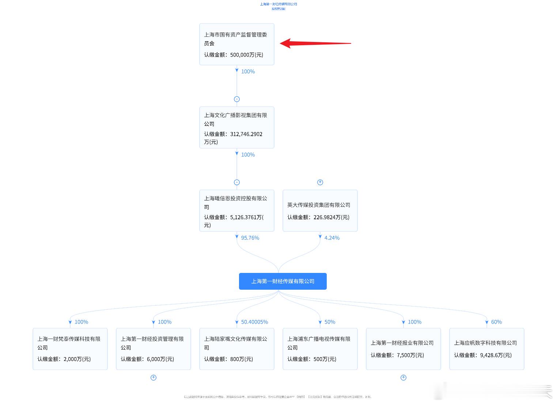Screen dimensions: 557x405
Task: Click 50% label above 上海浦东广播电视传媒
Action: click(x=330, y=322)
